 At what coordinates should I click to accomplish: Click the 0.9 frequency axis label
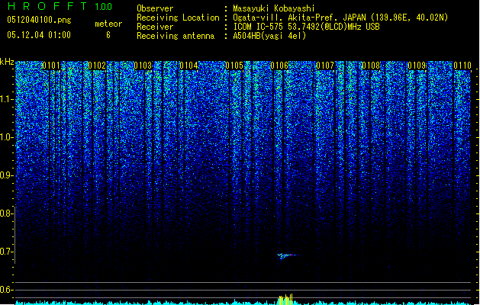[7, 175]
